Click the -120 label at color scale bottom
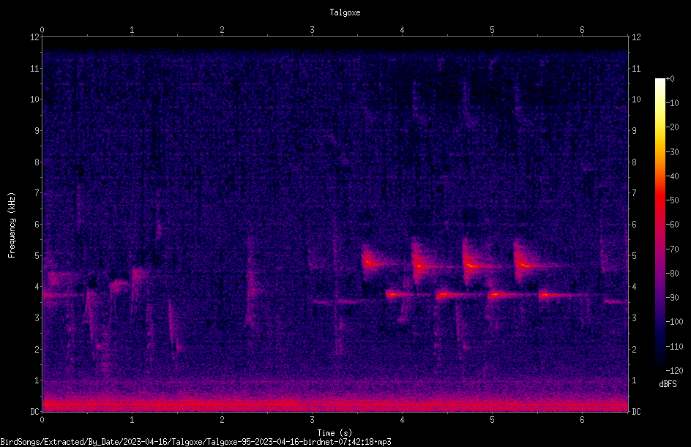691x447 pixels. click(674, 370)
